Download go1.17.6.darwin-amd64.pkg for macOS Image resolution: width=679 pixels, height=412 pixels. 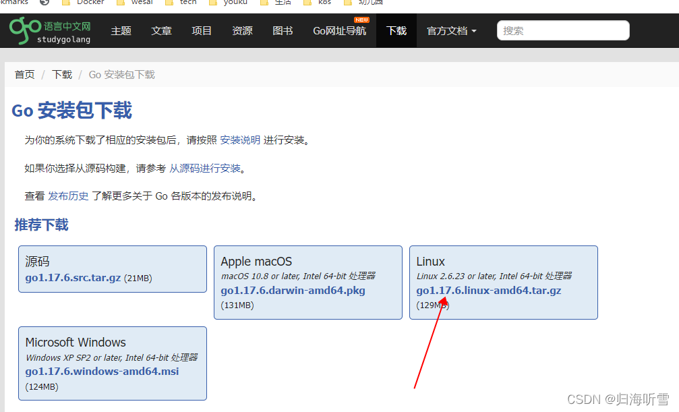(x=293, y=290)
